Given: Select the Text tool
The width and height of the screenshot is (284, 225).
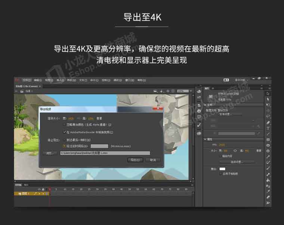Looking at the screenshot, I should point(268,128).
